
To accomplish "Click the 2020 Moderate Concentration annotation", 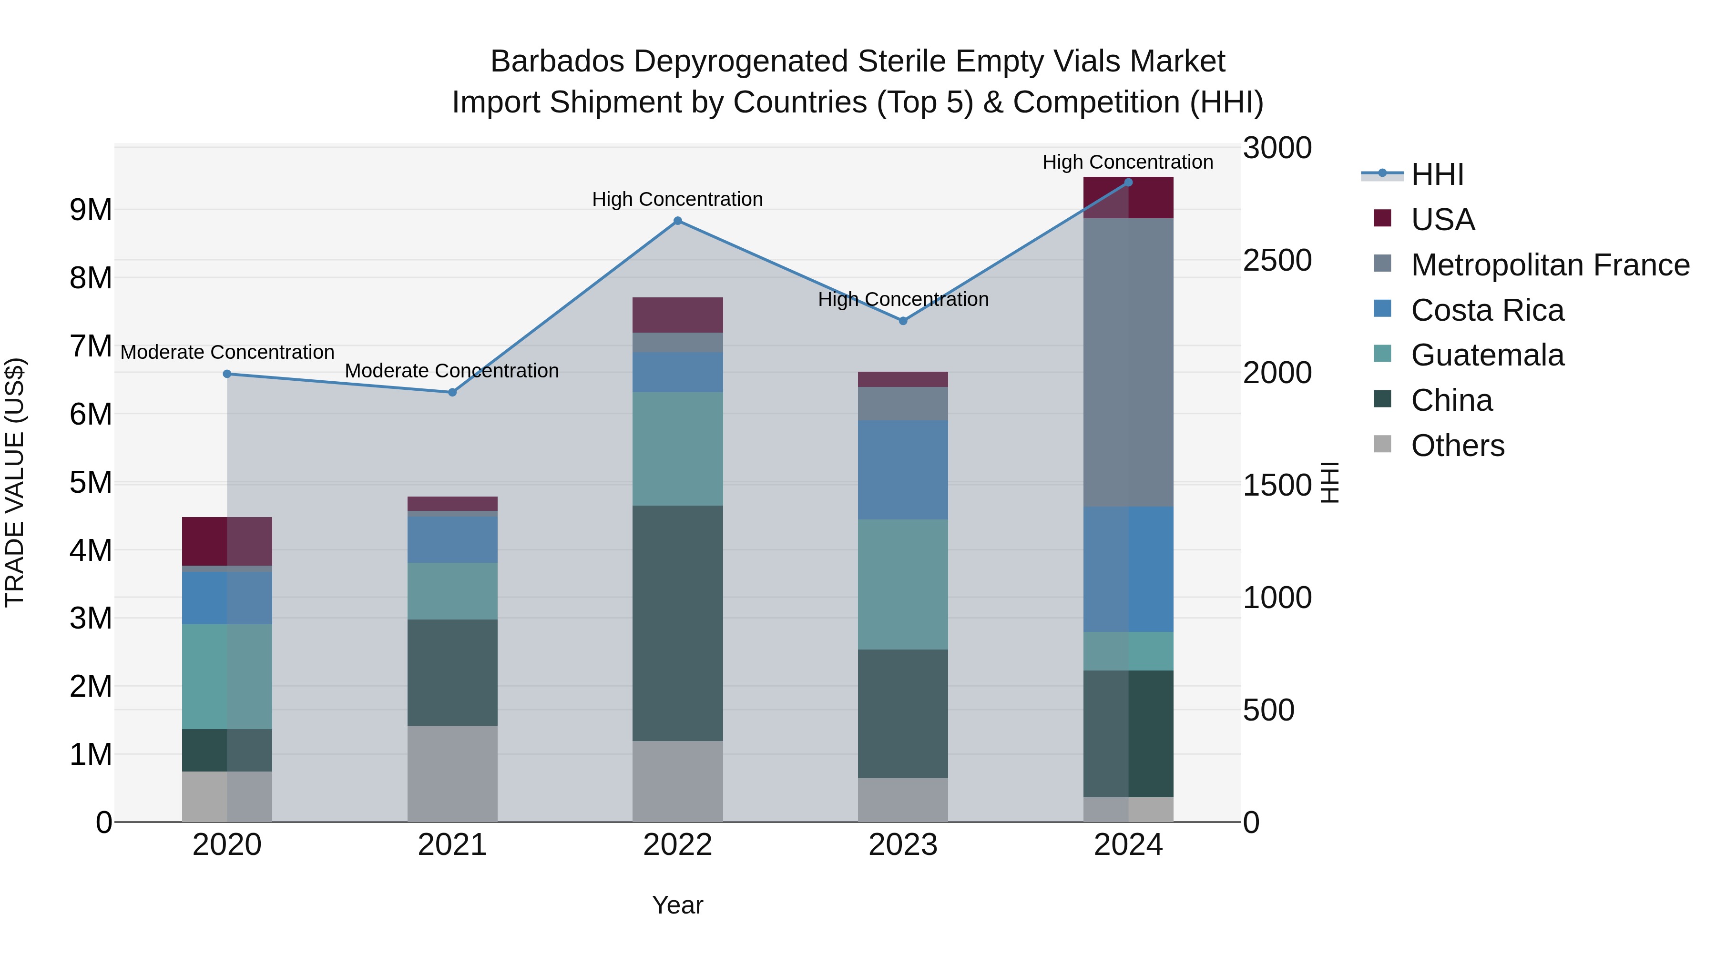I will click(x=227, y=352).
